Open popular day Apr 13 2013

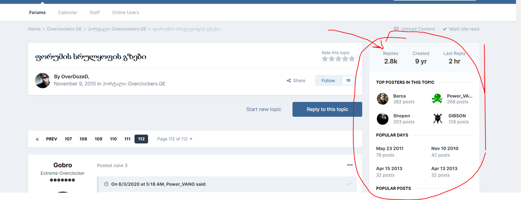444,168
